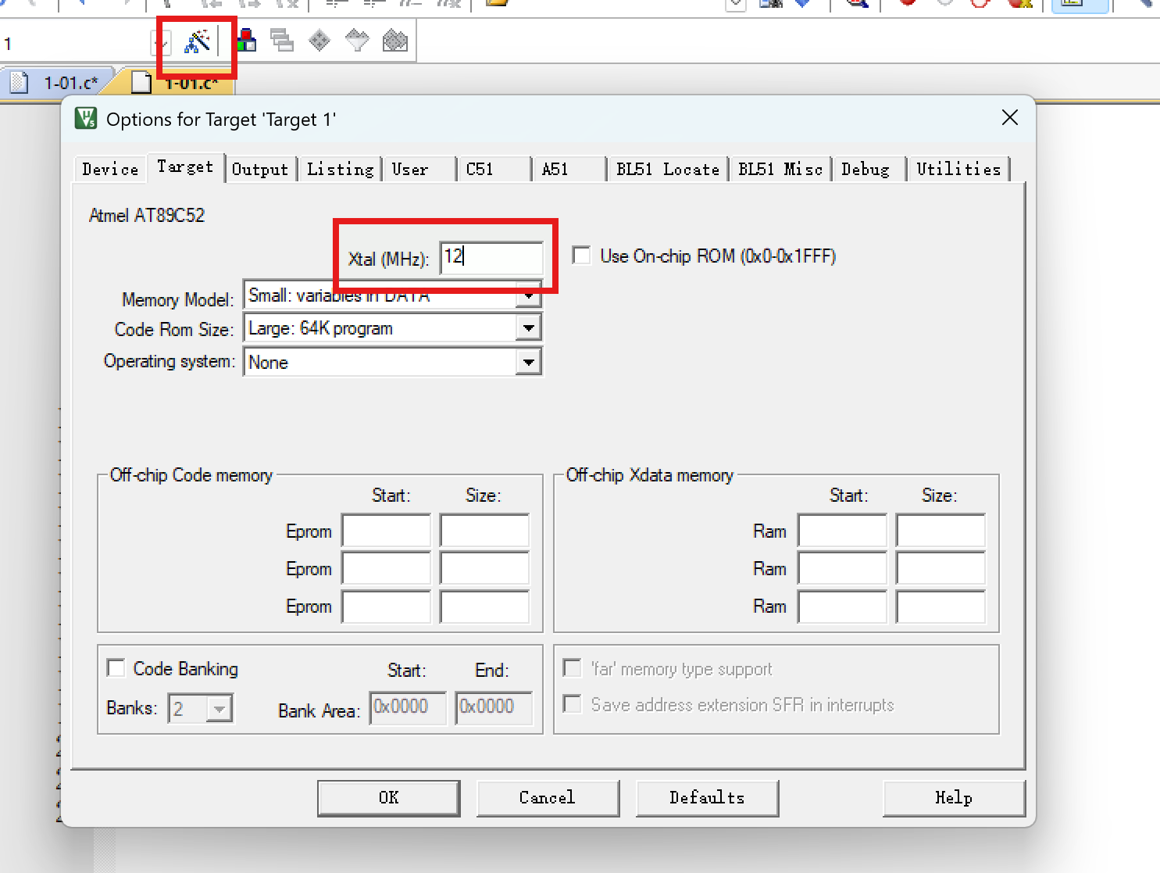Click third Eprom row Size field
Screen dimensions: 1160x873
484,606
